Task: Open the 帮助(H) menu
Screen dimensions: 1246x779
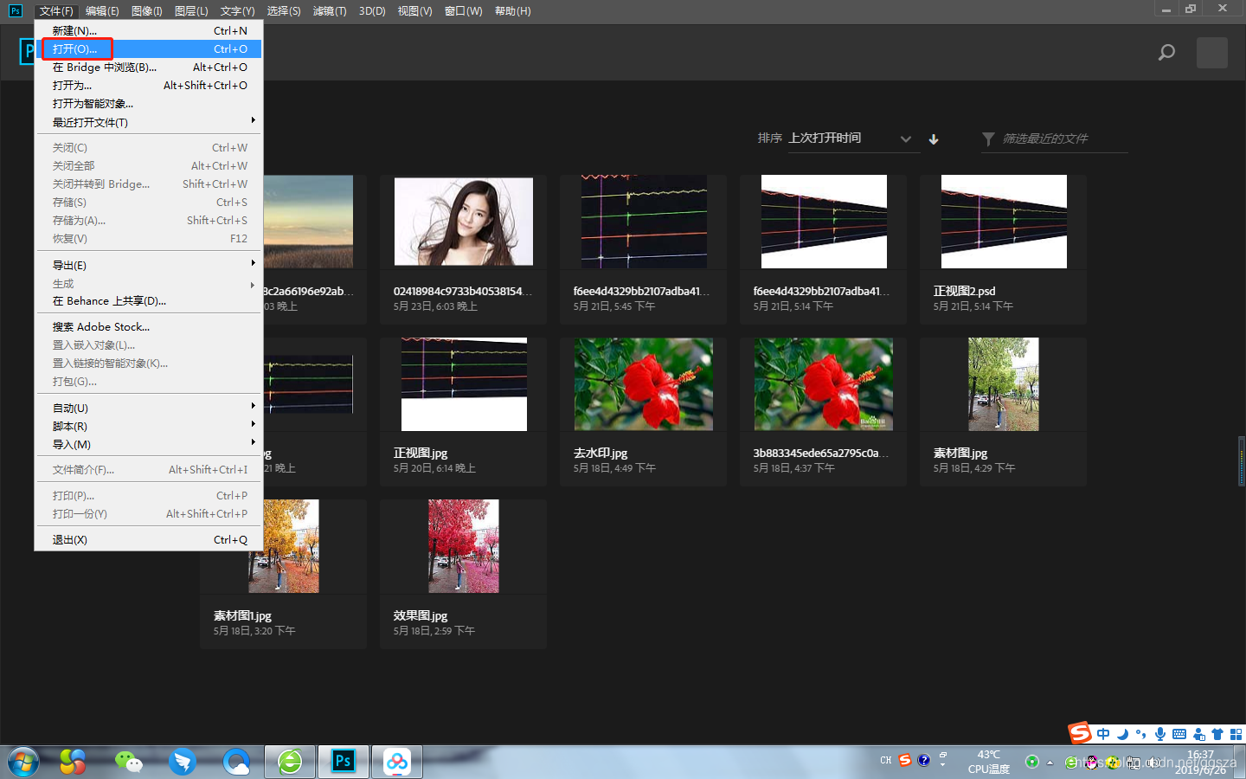Action: [513, 11]
